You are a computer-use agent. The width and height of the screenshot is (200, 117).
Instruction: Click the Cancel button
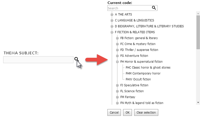[114, 112]
